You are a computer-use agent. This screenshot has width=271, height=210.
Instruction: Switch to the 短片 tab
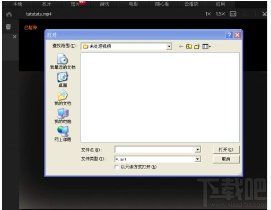75,4
